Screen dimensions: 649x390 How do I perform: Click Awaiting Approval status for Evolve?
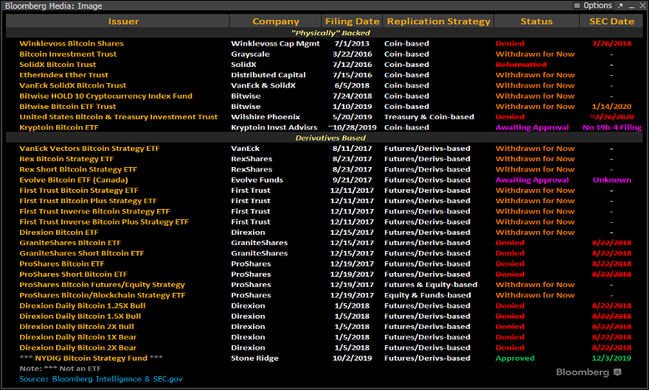(x=532, y=180)
